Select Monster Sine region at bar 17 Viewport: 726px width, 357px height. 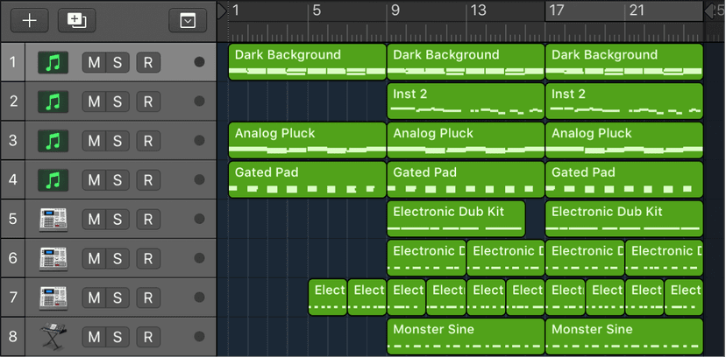[624, 337]
